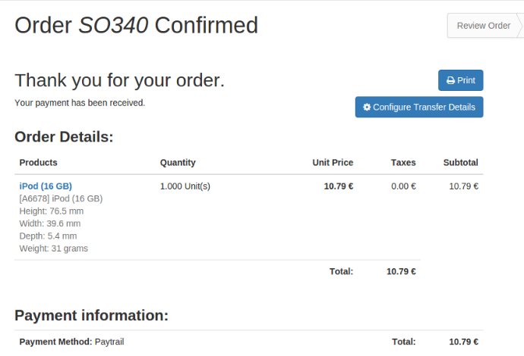This screenshot has width=524, height=356.
Task: Click the 1.000 Unit(s) quantity cell
Action: 185,186
